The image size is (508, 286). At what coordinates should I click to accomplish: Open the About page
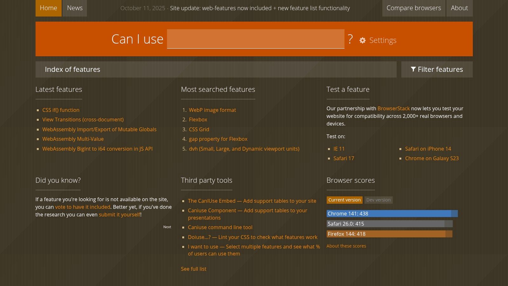tap(459, 8)
